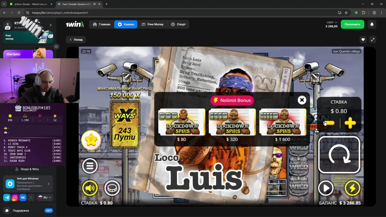The width and height of the screenshot is (386, 217).
Task: Select the $ 1 600 Lockdown Spins bonus
Action: click(283, 122)
